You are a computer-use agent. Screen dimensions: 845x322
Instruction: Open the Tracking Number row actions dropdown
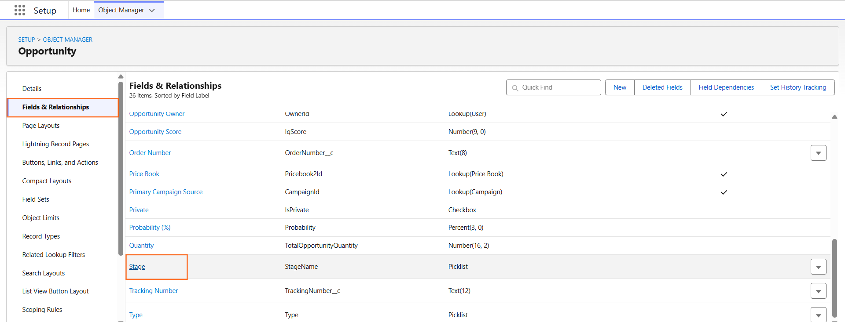click(x=818, y=291)
